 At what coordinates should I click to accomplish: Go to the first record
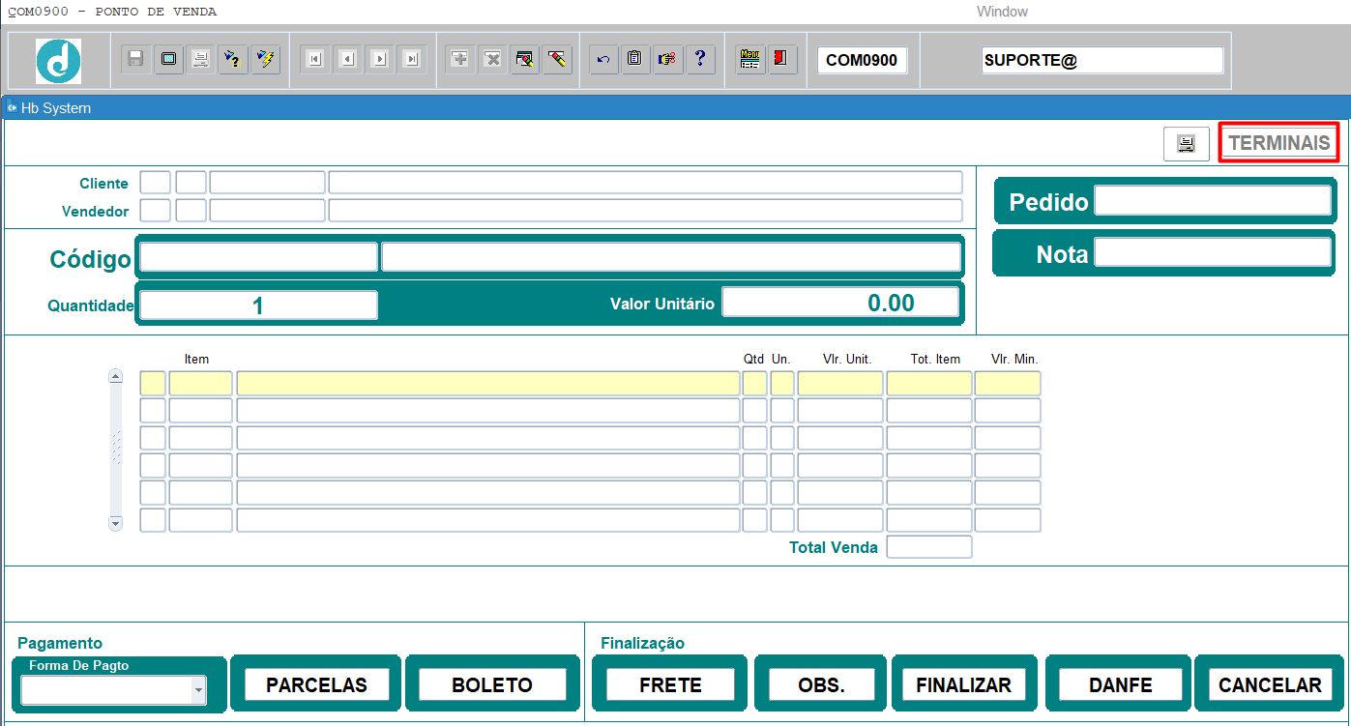pos(315,60)
